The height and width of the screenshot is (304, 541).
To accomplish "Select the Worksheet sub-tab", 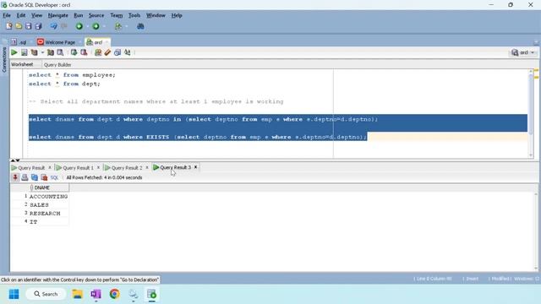I will (22, 64).
